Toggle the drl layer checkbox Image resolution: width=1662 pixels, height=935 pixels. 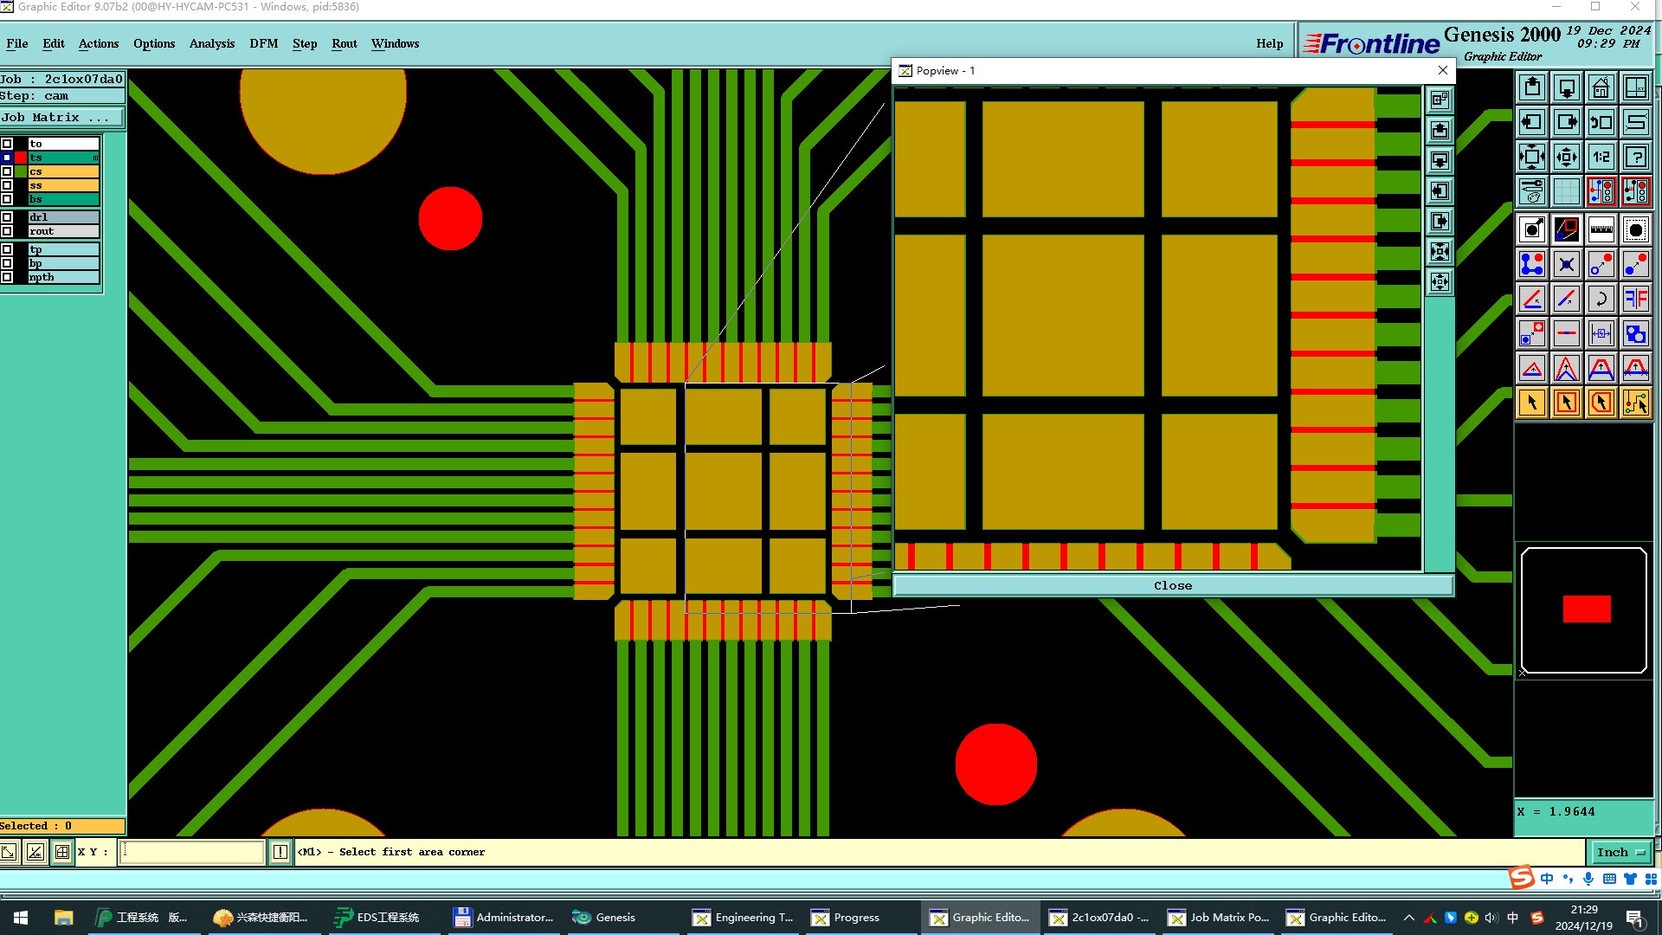point(7,217)
